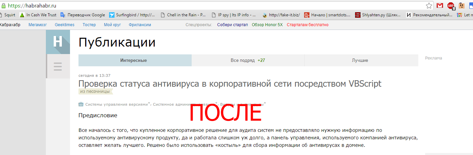Click the Habrahabr H logo
Screen dimensions: 473x155
click(58, 42)
